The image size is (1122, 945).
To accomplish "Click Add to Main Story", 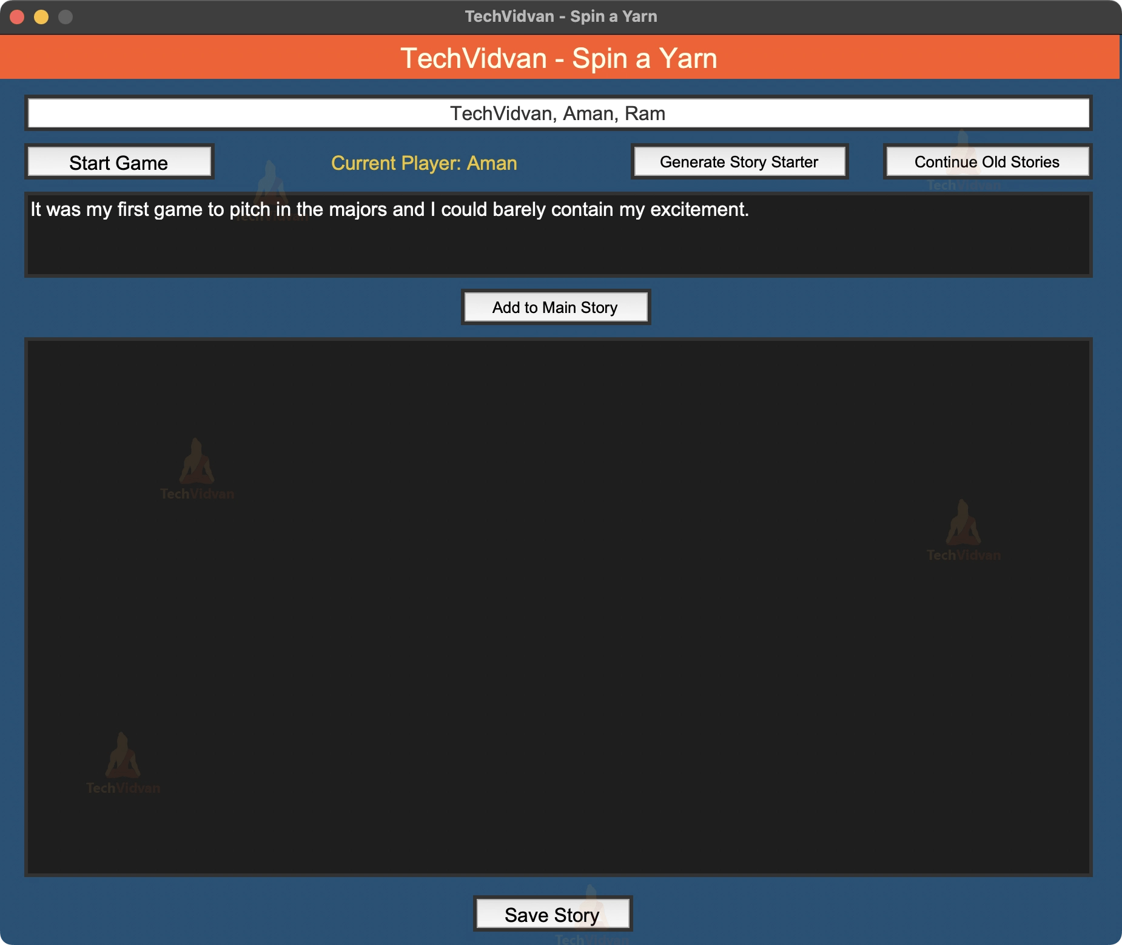I will tap(556, 307).
